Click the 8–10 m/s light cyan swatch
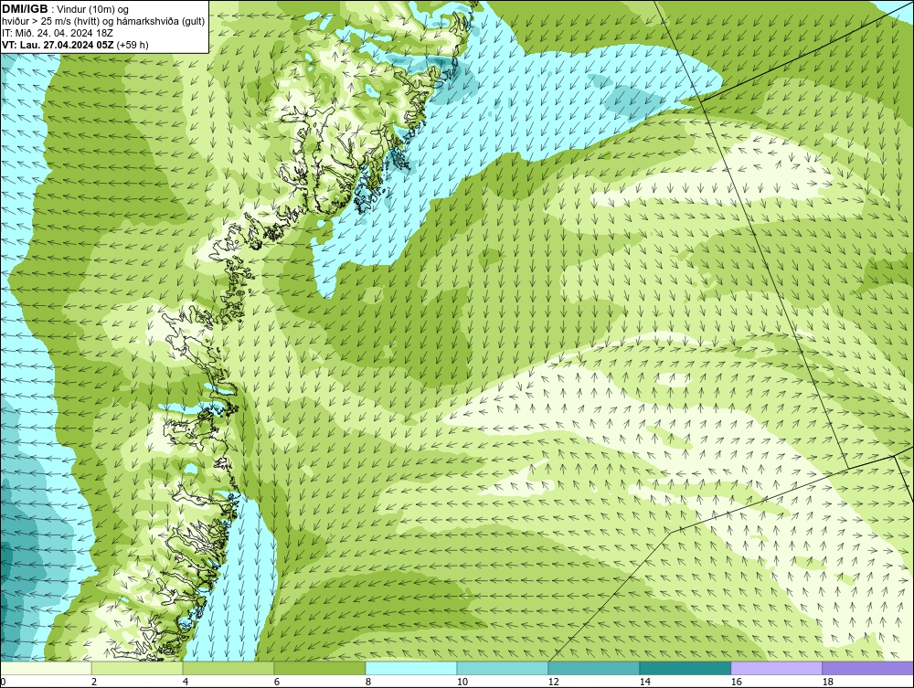This screenshot has width=914, height=688. coord(411,668)
